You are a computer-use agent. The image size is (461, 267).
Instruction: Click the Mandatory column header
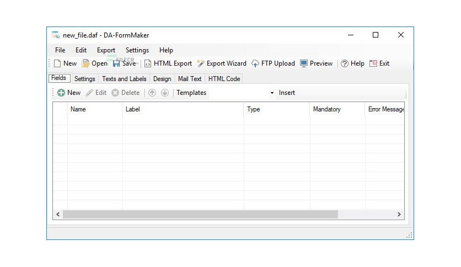pos(337,109)
